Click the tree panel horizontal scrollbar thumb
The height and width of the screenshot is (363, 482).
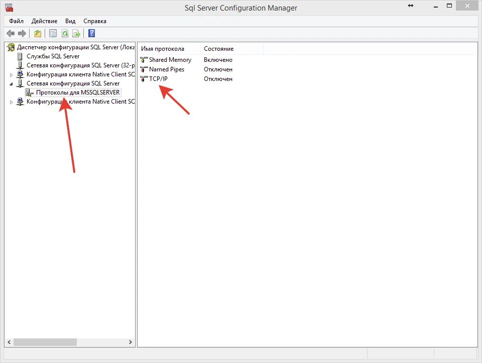tap(45, 342)
